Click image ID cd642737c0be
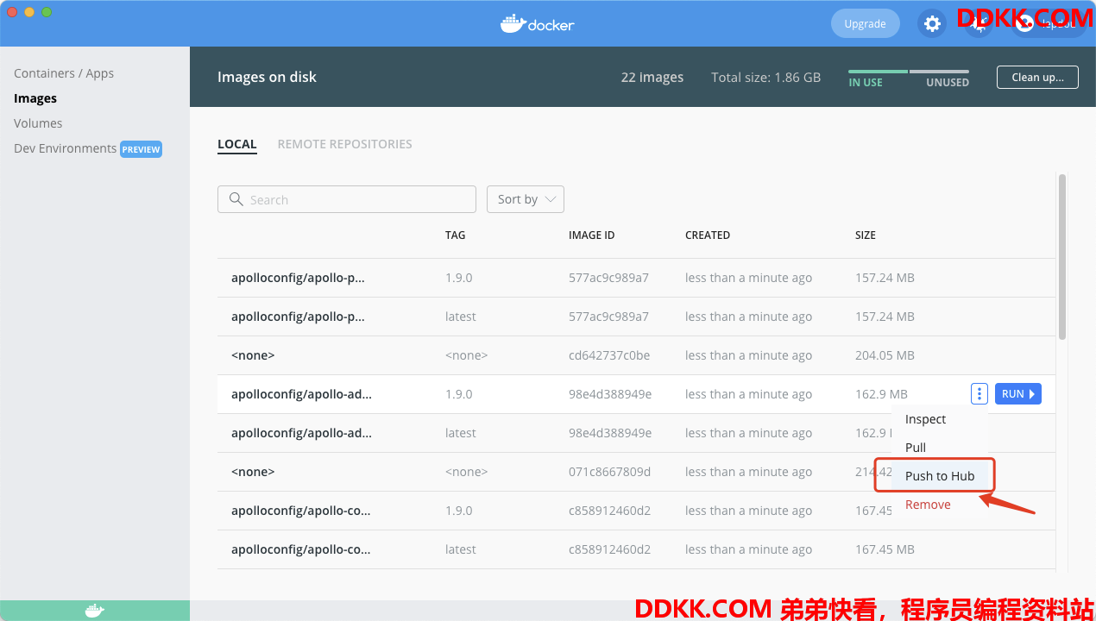The image size is (1096, 621). (x=609, y=355)
